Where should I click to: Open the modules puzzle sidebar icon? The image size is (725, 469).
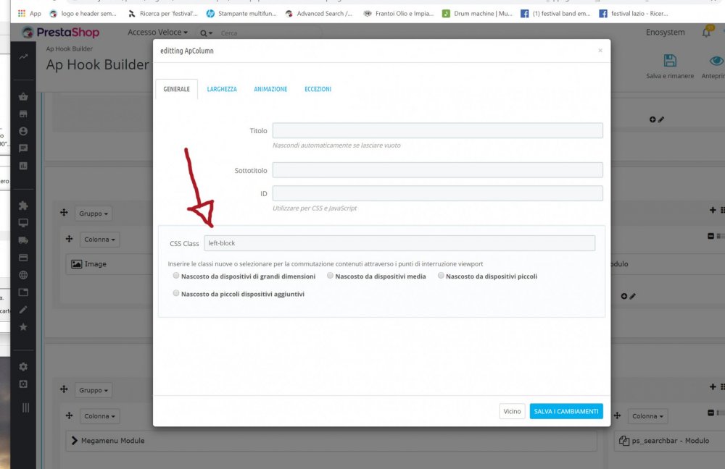click(23, 206)
